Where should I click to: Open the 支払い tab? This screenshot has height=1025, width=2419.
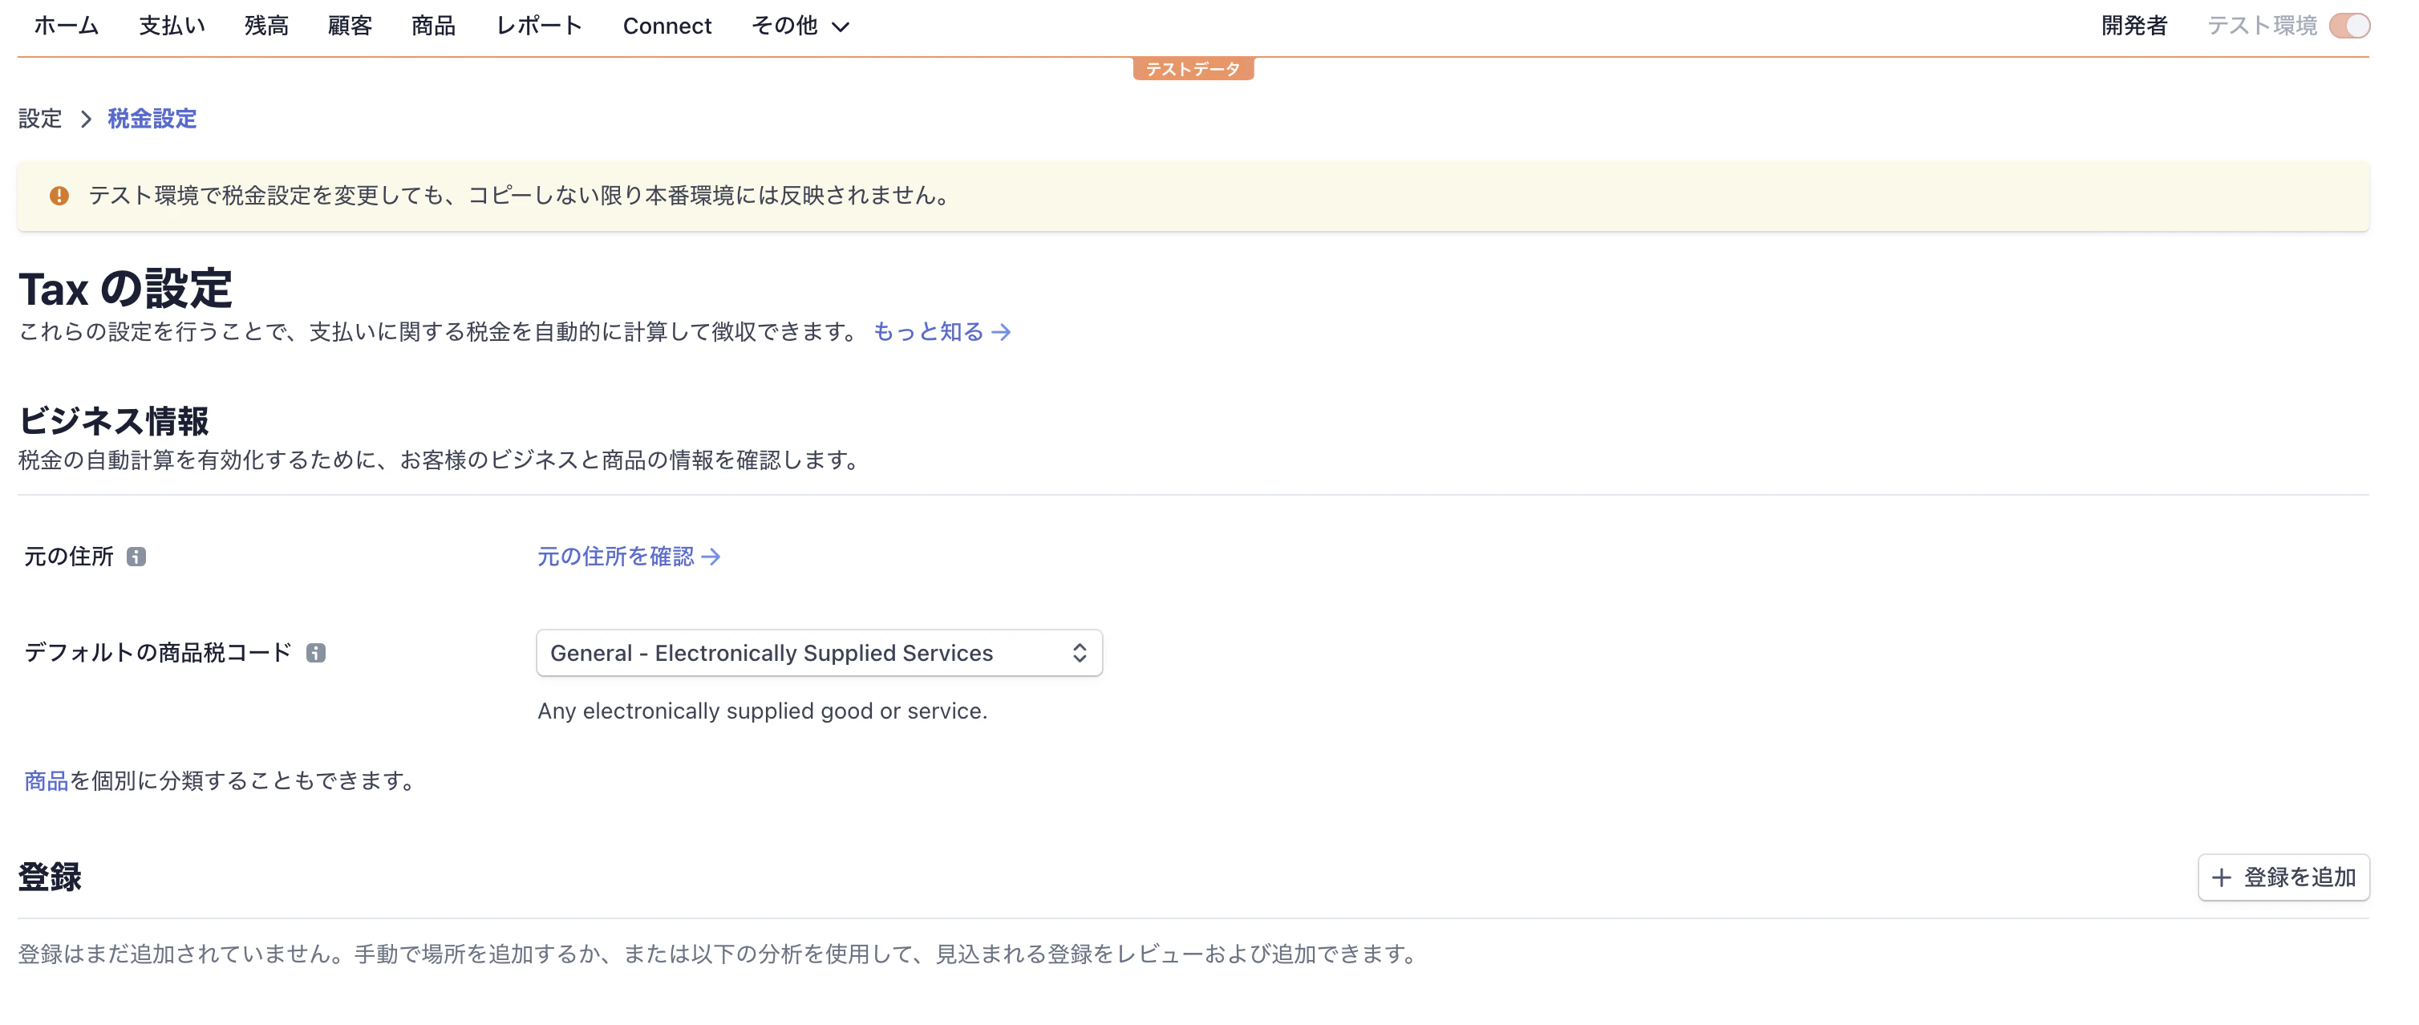(x=172, y=26)
